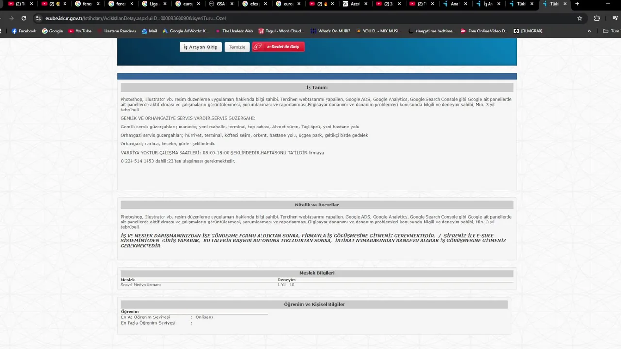
Task: Open the [FILMGRAB] bookmark
Action: tap(528, 31)
